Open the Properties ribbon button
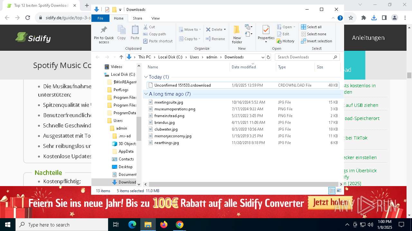This screenshot has width=412, height=231. click(266, 34)
